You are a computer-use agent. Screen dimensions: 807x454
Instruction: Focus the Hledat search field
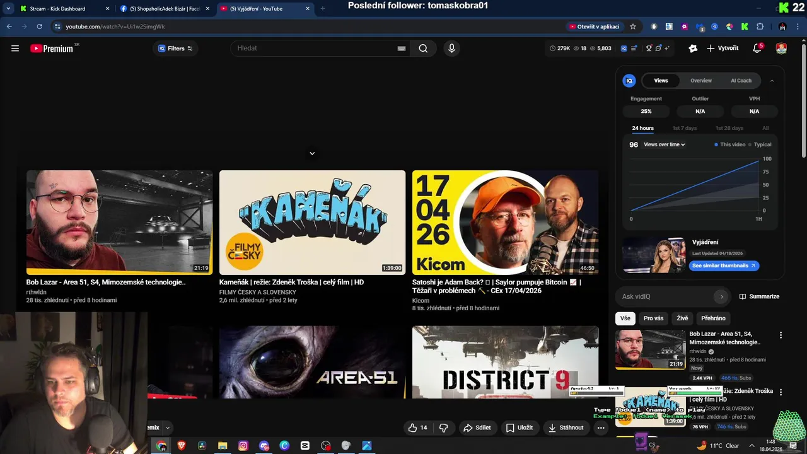[315, 48]
